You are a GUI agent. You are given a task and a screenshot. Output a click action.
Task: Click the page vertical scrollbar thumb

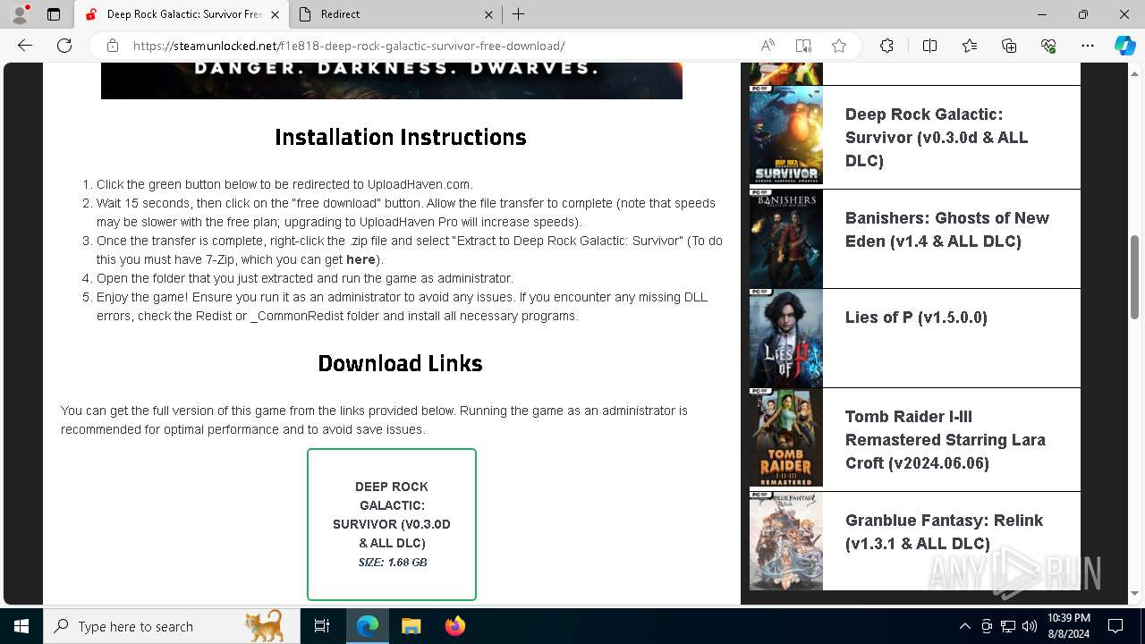[1135, 276]
